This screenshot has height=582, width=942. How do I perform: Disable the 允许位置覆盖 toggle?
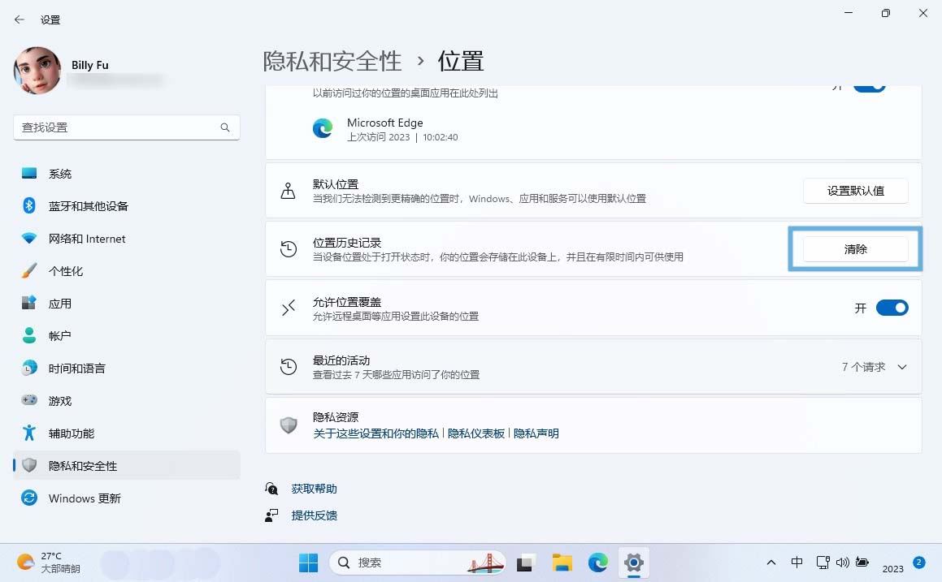[892, 308]
